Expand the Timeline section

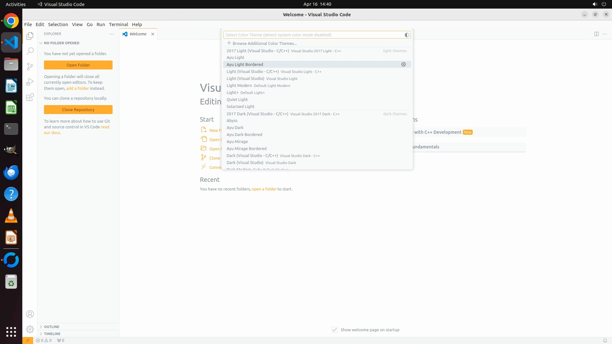(52, 334)
